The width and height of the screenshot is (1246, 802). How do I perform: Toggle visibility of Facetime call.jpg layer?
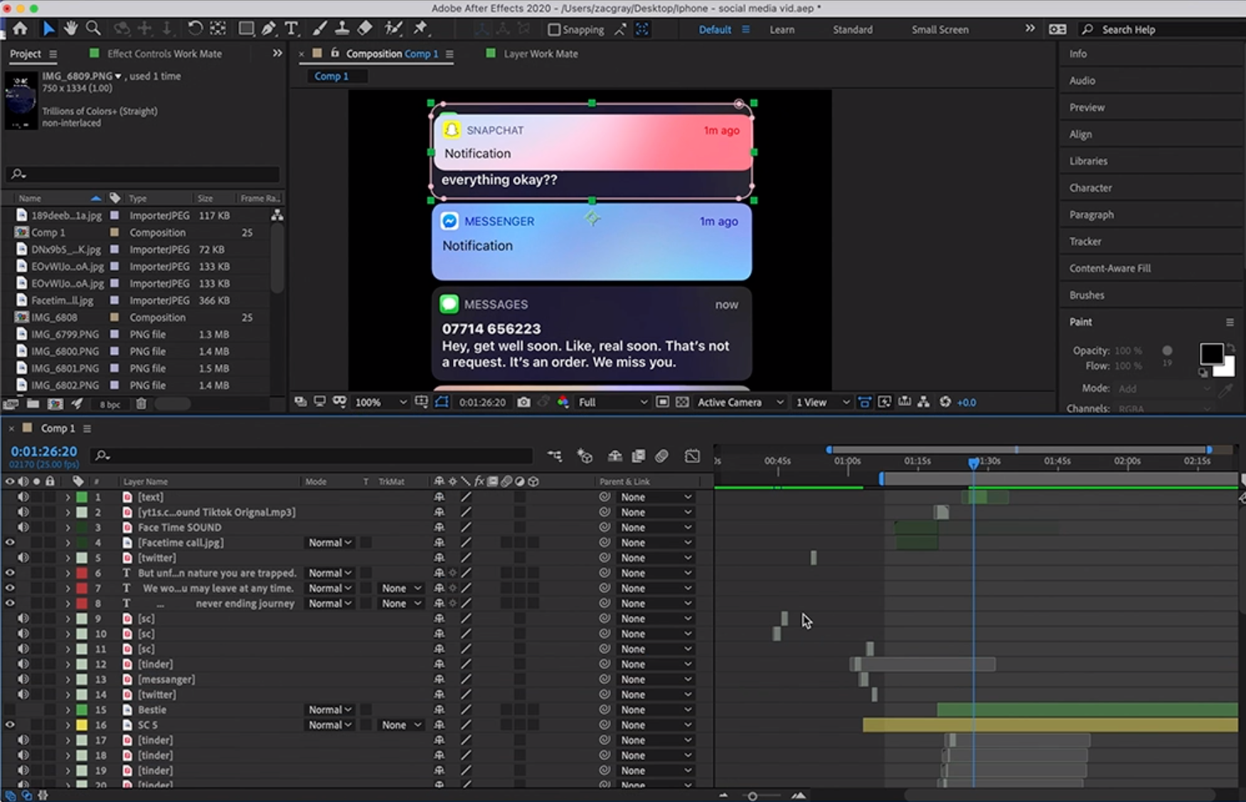pos(10,542)
